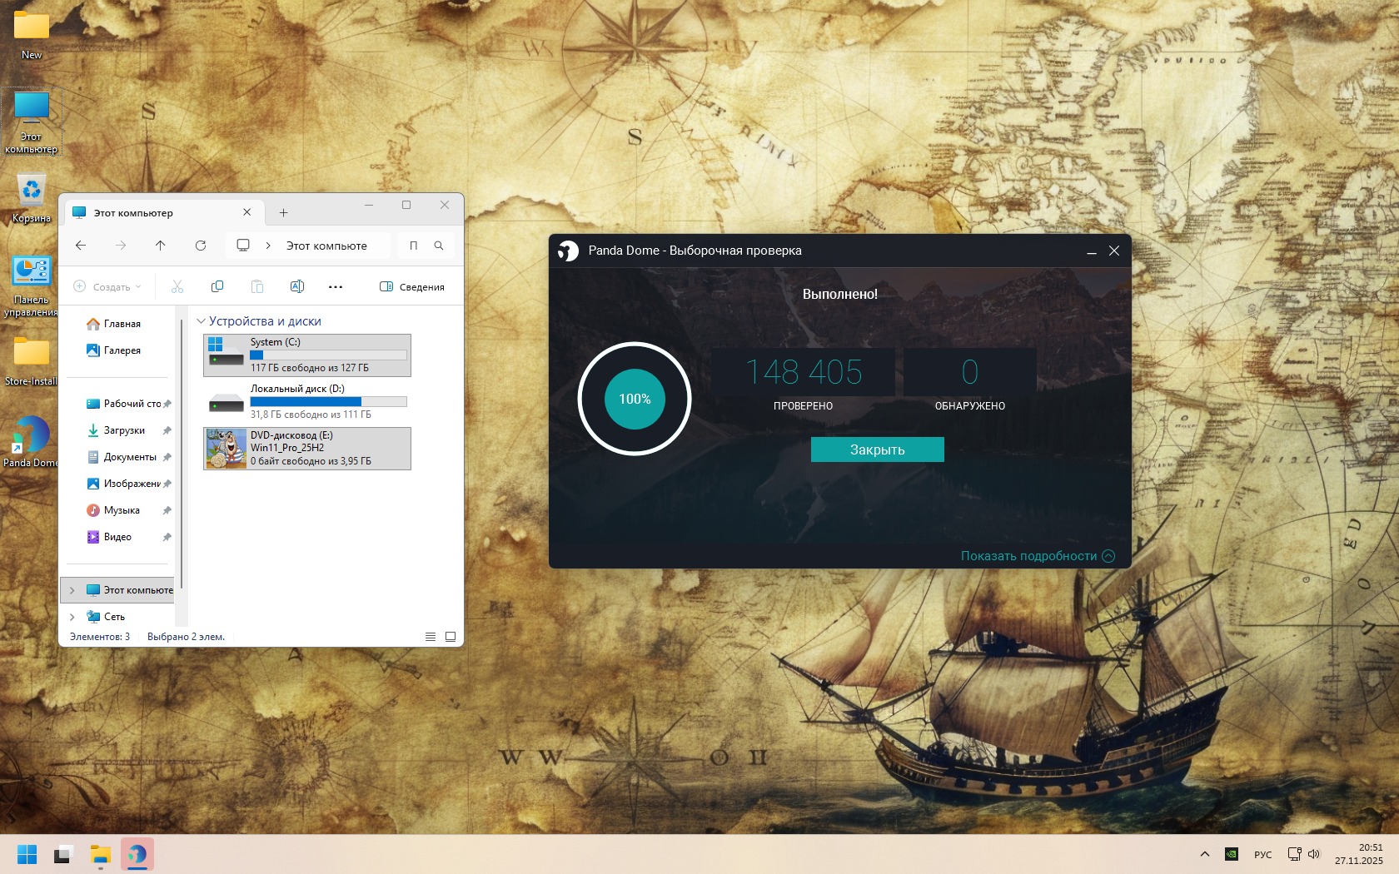
Task: Open the three-dots more options menu in Explorer
Action: [x=336, y=286]
